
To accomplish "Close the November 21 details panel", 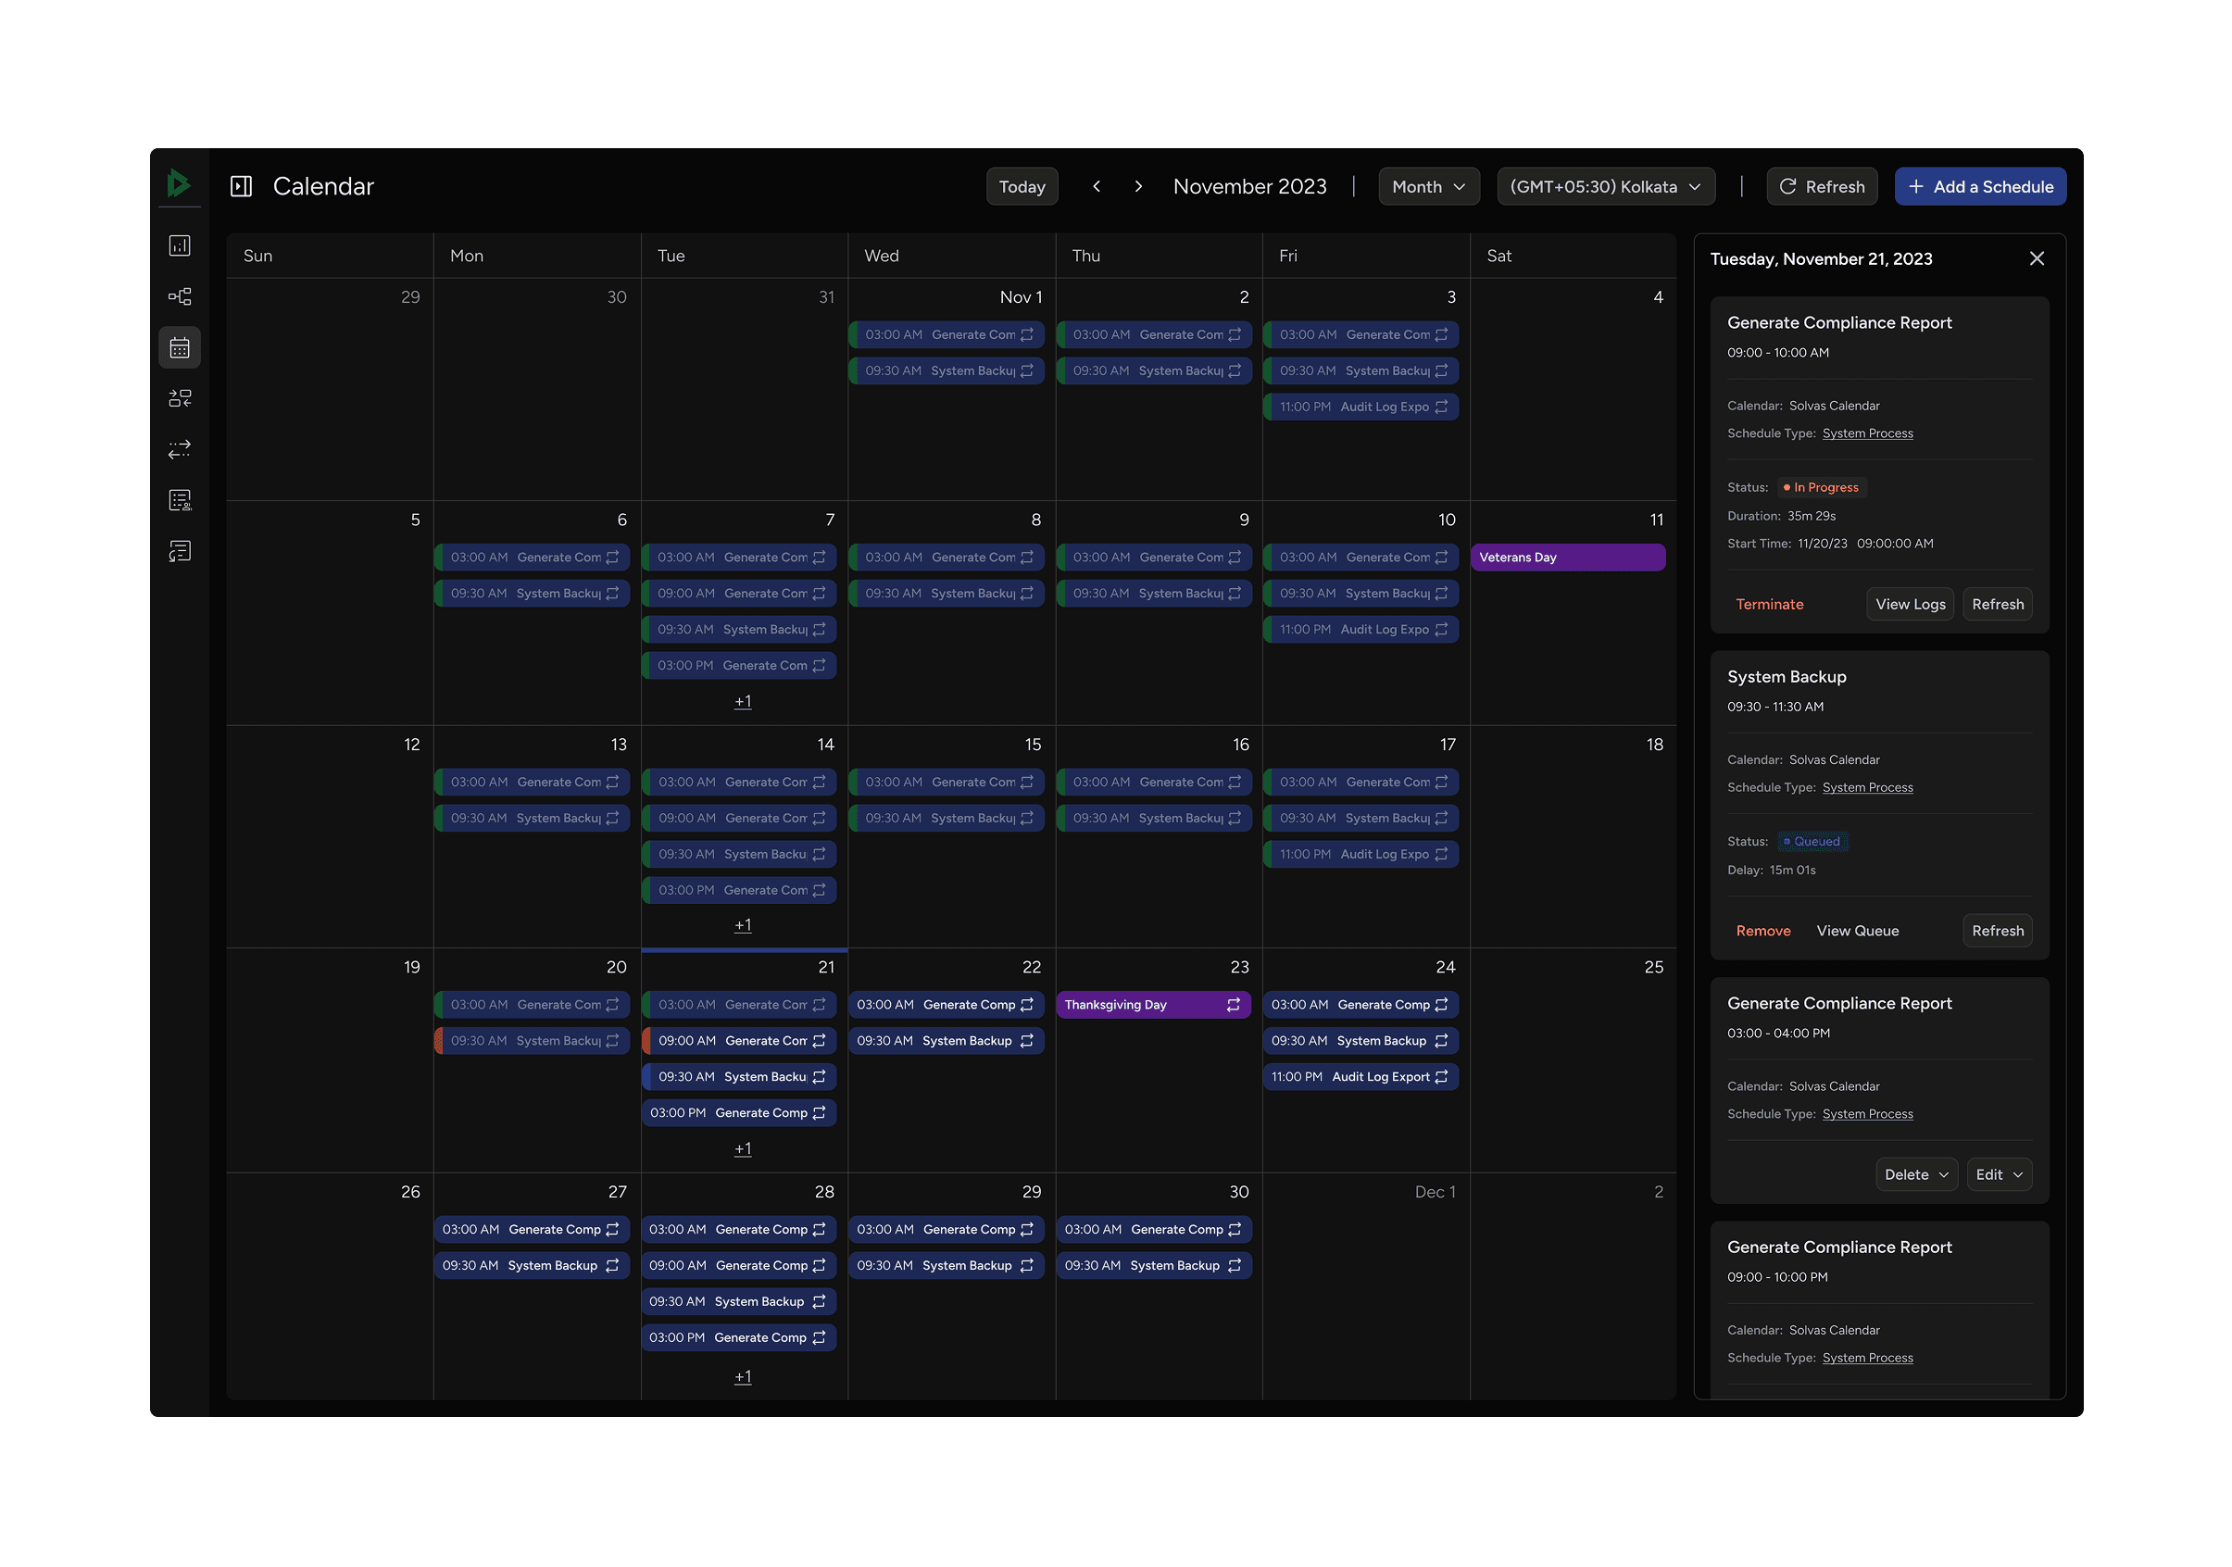I will pyautogui.click(x=2037, y=258).
